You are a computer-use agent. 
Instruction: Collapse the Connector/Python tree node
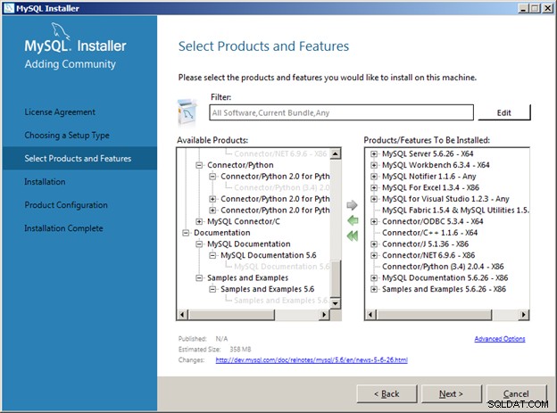(x=199, y=165)
